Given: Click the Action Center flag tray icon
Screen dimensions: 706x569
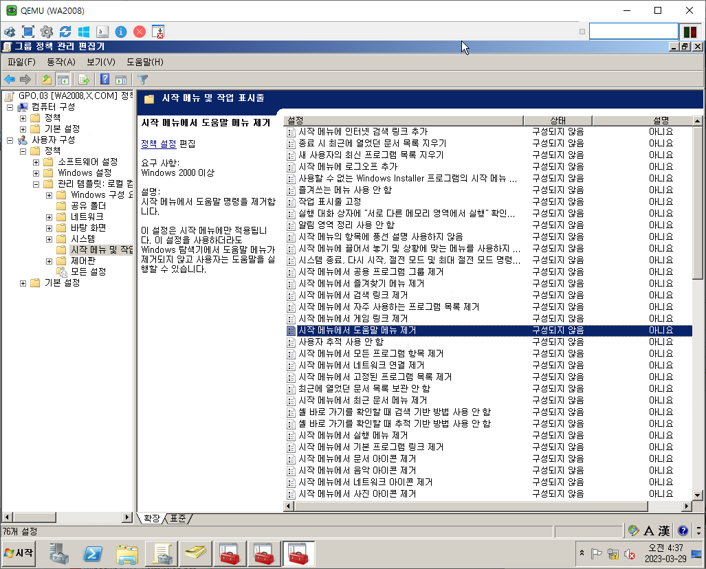Looking at the screenshot, I should (596, 554).
